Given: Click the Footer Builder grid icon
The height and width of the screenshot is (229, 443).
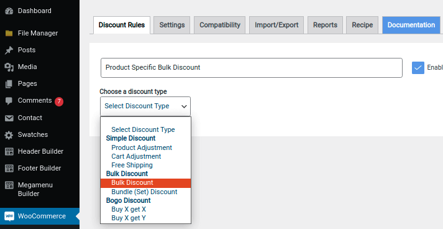Looking at the screenshot, I should tap(9, 169).
